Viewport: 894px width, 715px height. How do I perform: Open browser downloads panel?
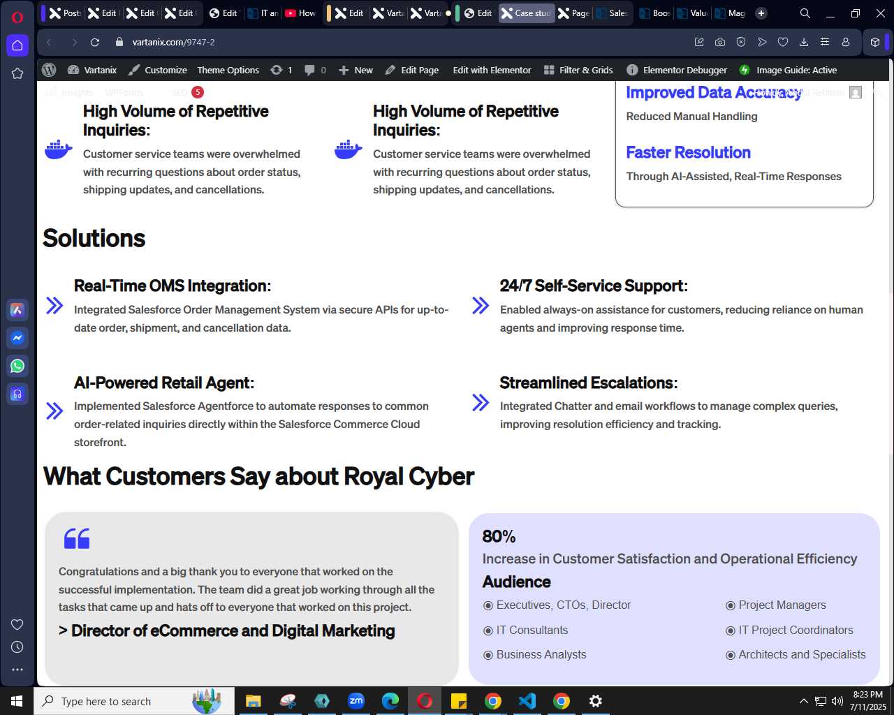point(804,42)
